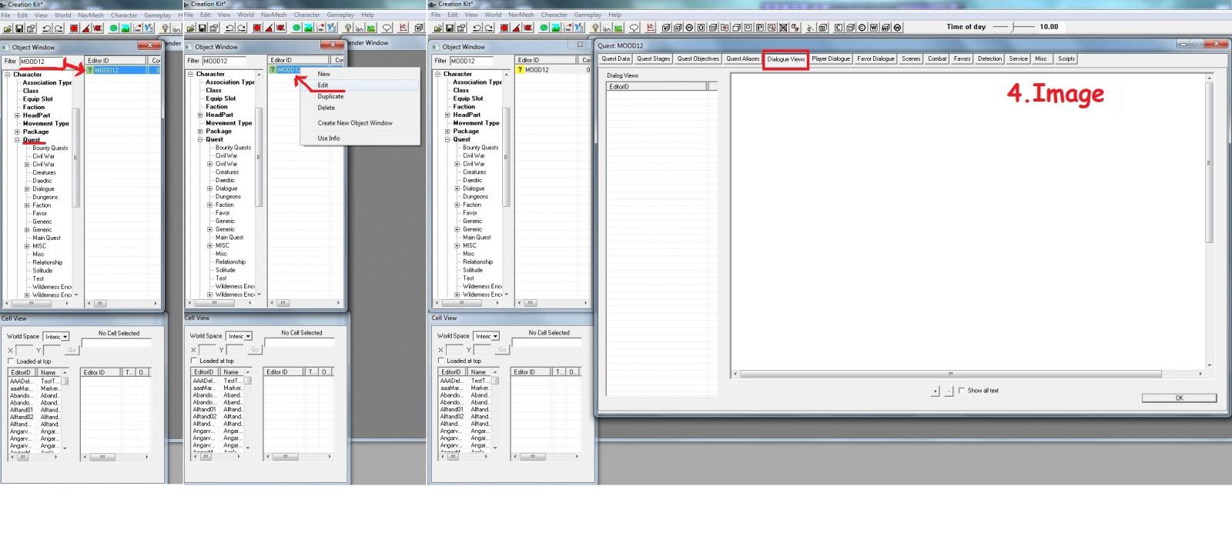Open NavMesh menu in right Creation Kit window

pyautogui.click(x=521, y=15)
